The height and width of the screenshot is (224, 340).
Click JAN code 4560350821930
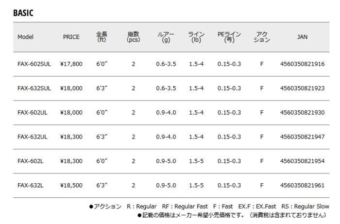click(x=302, y=113)
